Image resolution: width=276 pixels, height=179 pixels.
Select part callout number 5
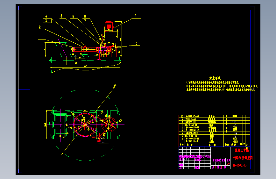pos(61,16)
